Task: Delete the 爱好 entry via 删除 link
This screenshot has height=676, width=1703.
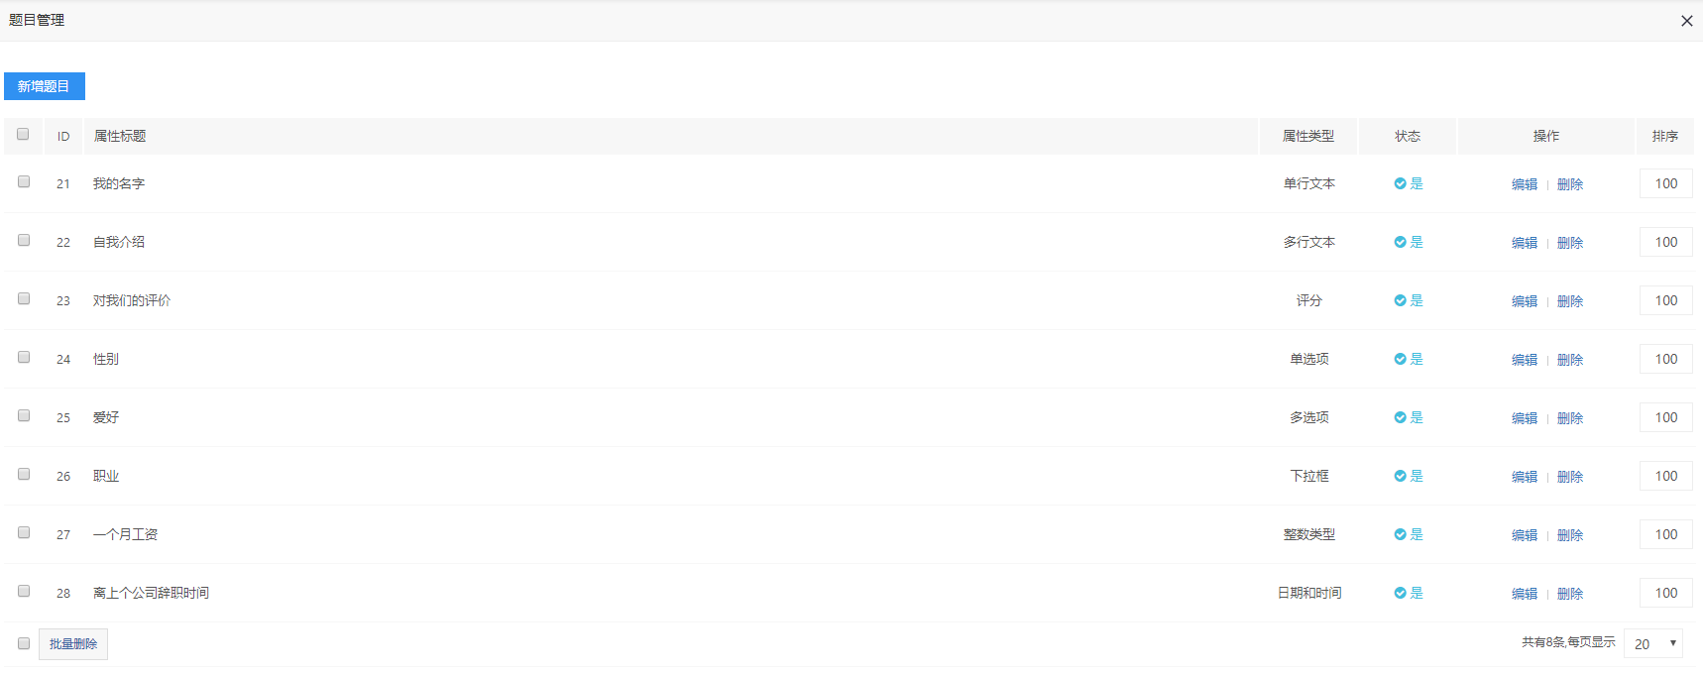Action: tap(1570, 418)
